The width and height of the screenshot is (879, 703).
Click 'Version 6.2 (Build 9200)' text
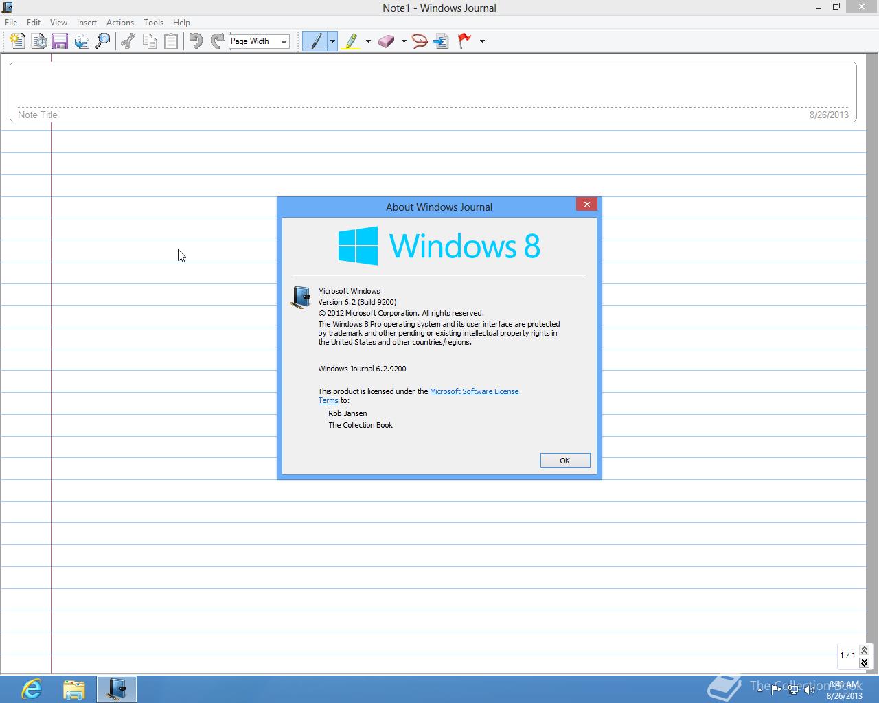click(357, 302)
